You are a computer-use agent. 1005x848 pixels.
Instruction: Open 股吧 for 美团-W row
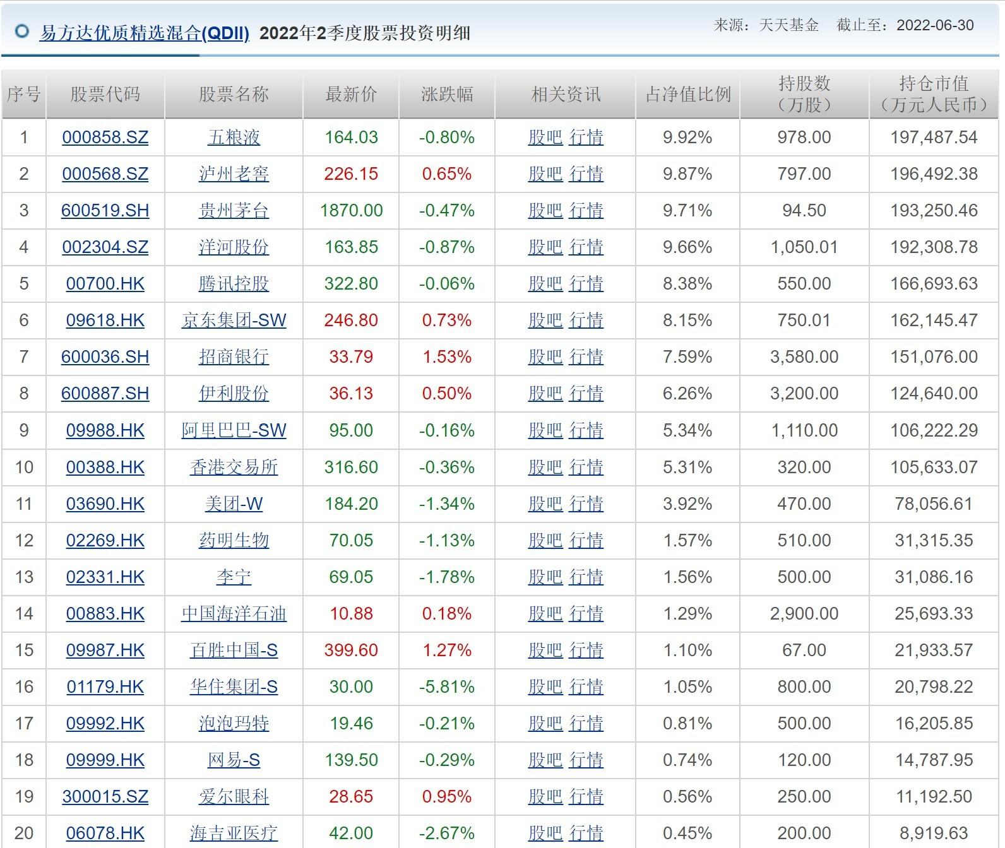[545, 503]
